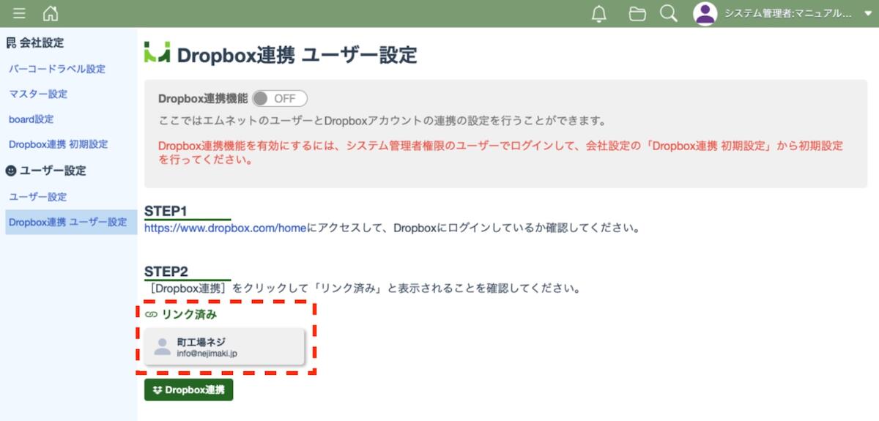879x421 pixels.
Task: Open board設定 sidebar item
Action: coord(31,119)
